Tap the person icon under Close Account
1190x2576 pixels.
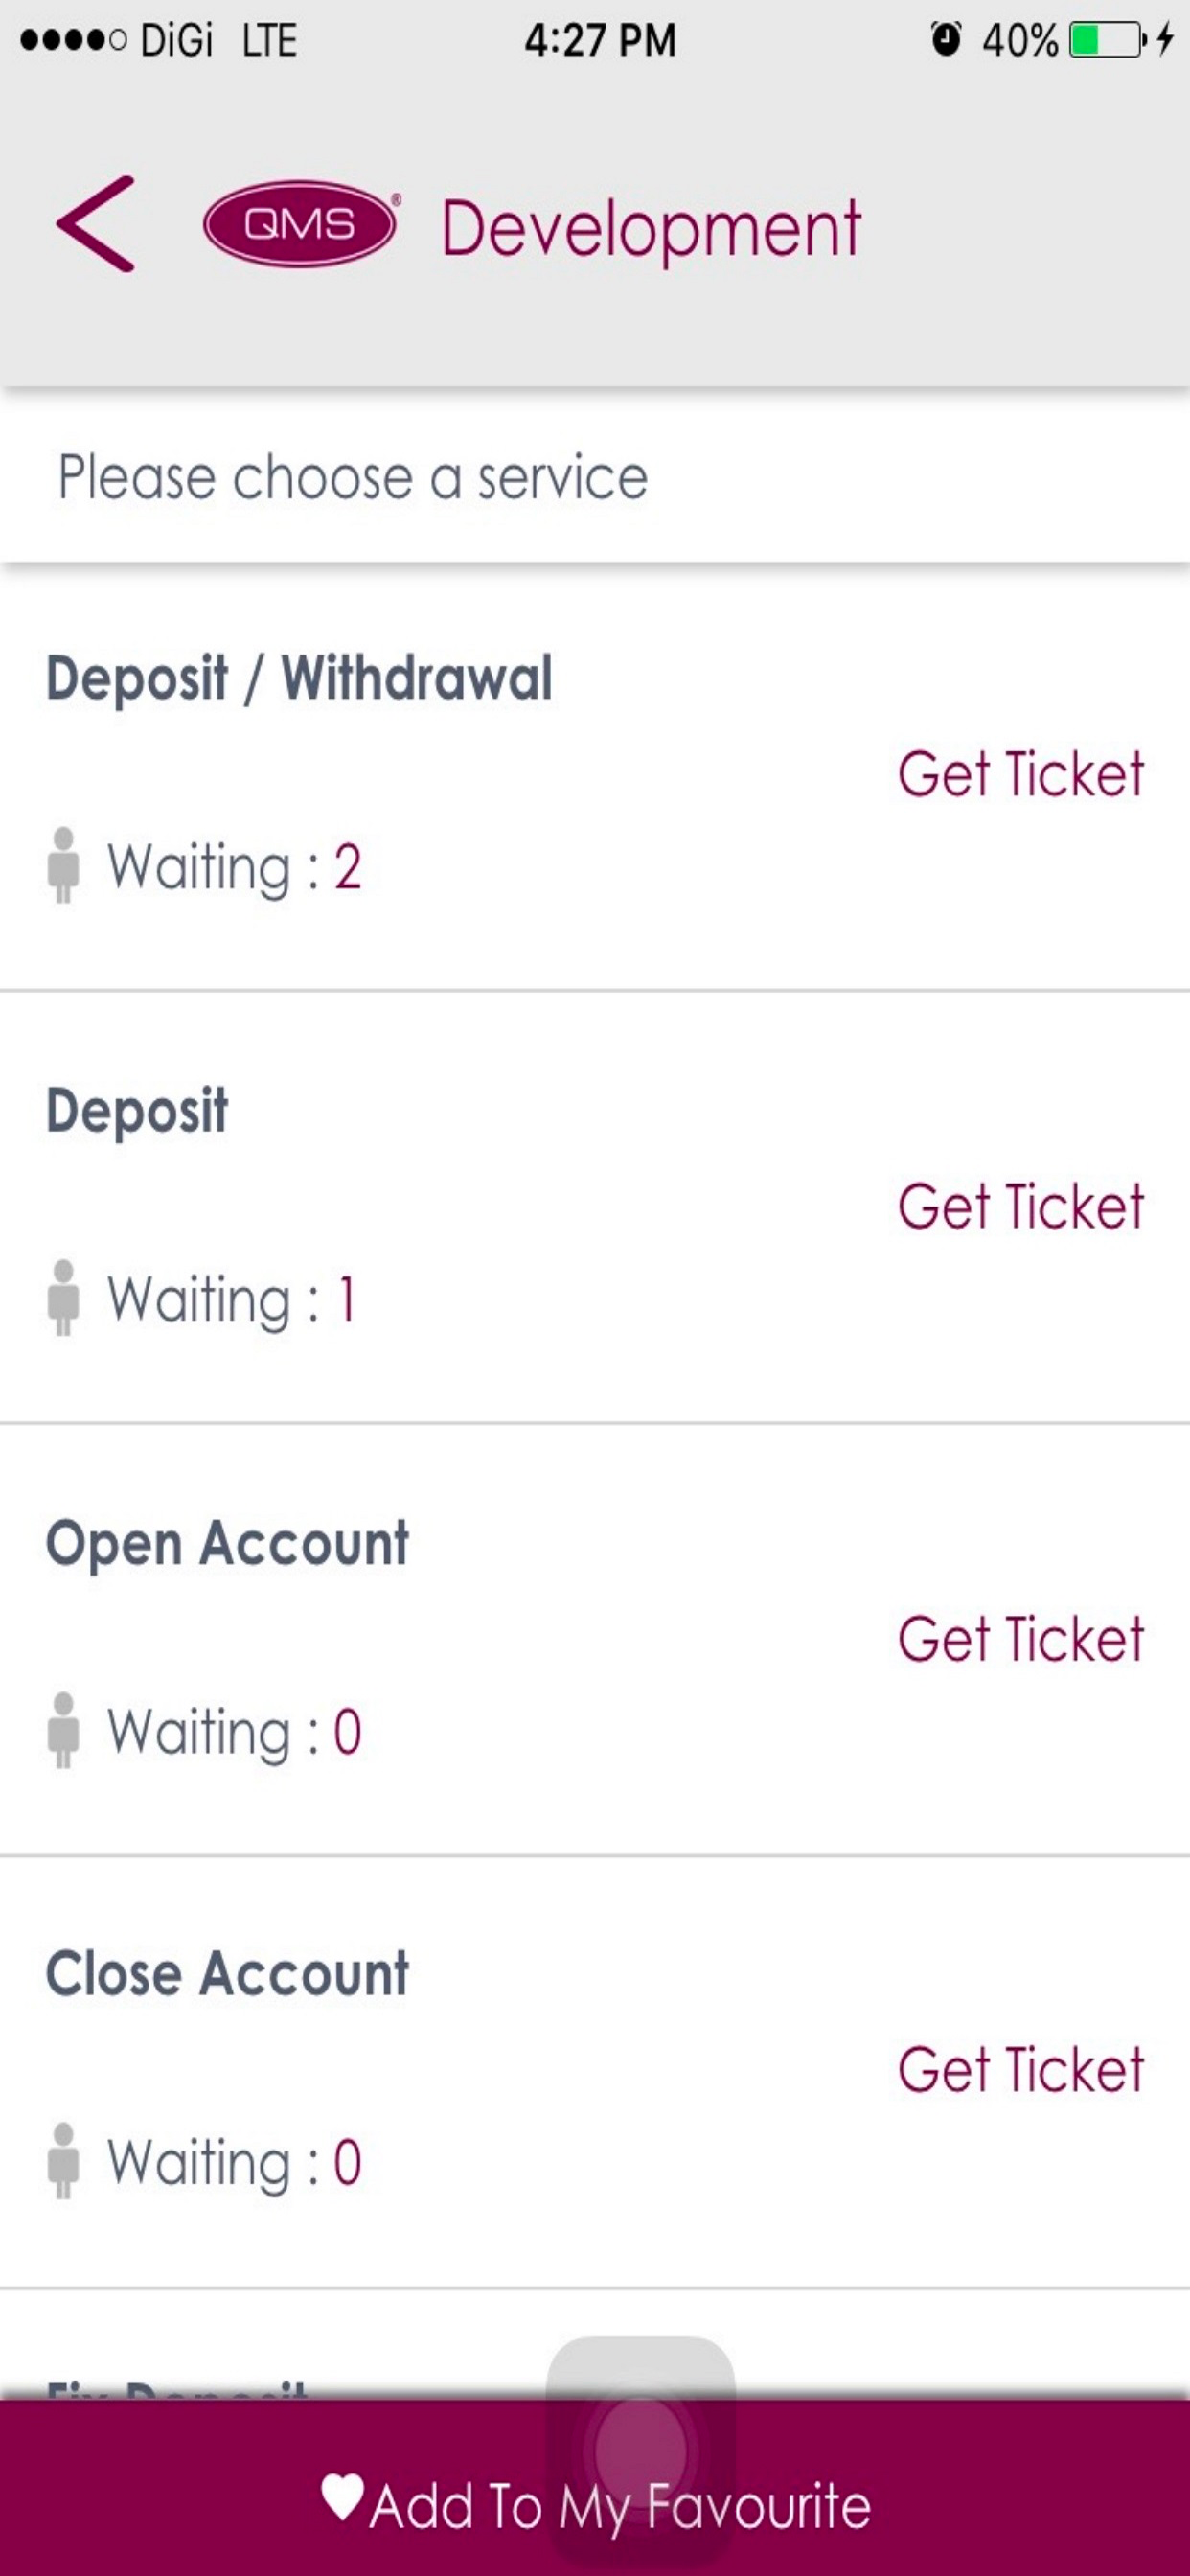tap(63, 2161)
